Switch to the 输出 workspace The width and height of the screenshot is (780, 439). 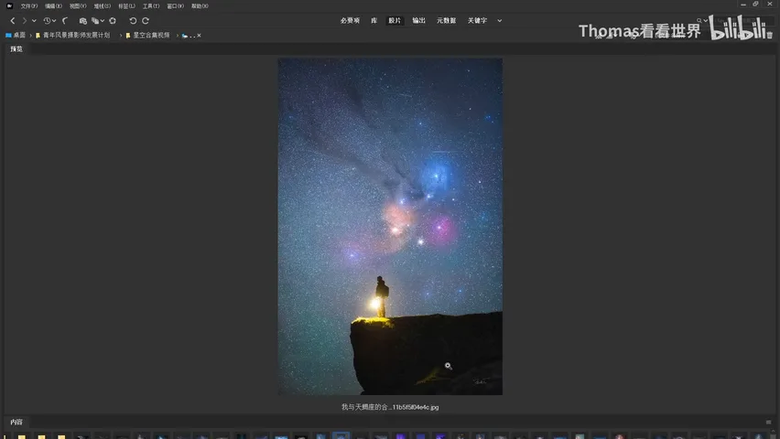(419, 21)
